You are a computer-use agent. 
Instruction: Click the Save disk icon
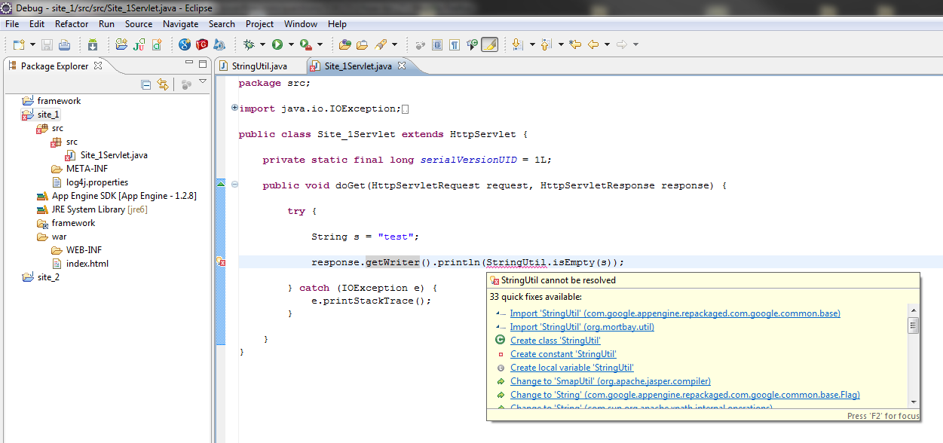pos(47,45)
